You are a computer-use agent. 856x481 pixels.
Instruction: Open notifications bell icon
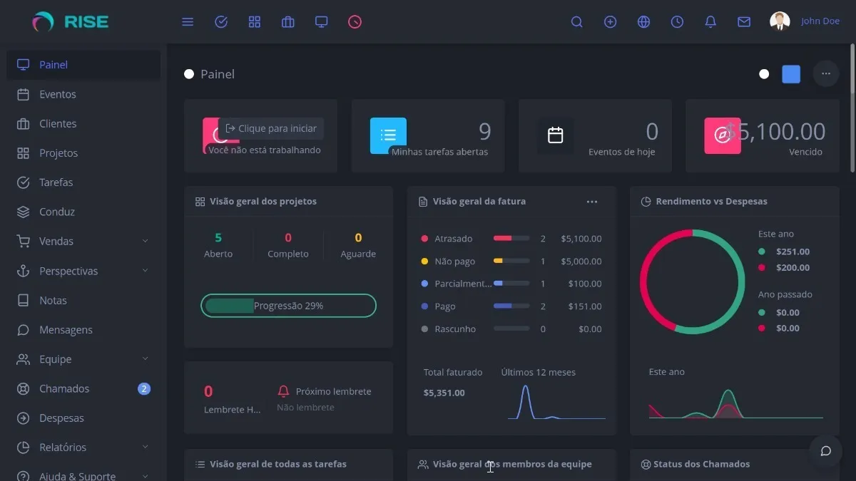pyautogui.click(x=710, y=22)
